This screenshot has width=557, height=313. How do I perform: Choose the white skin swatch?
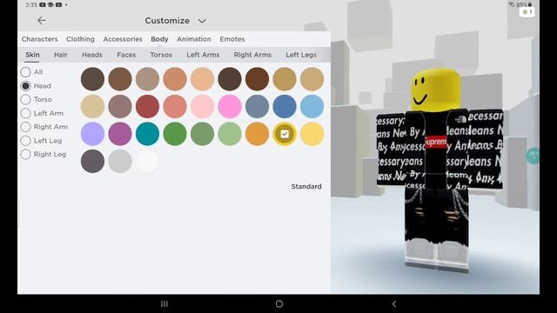tap(147, 162)
